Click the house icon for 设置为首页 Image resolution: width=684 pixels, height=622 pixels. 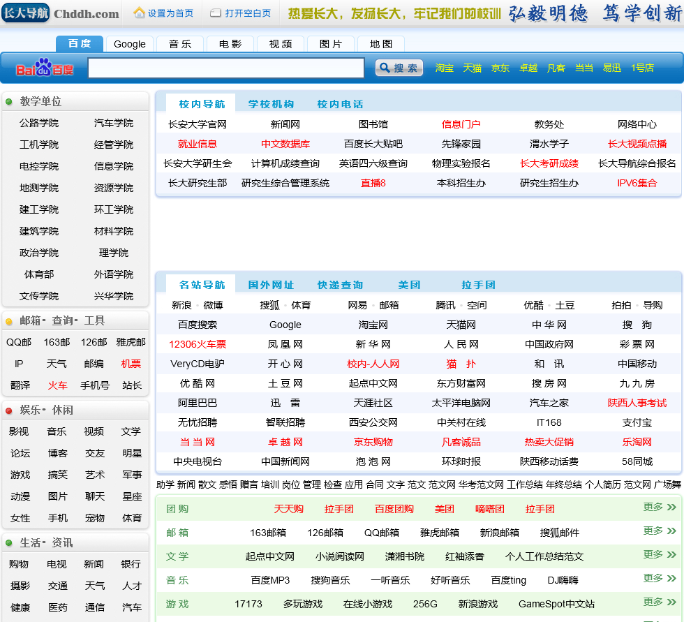[x=140, y=13]
